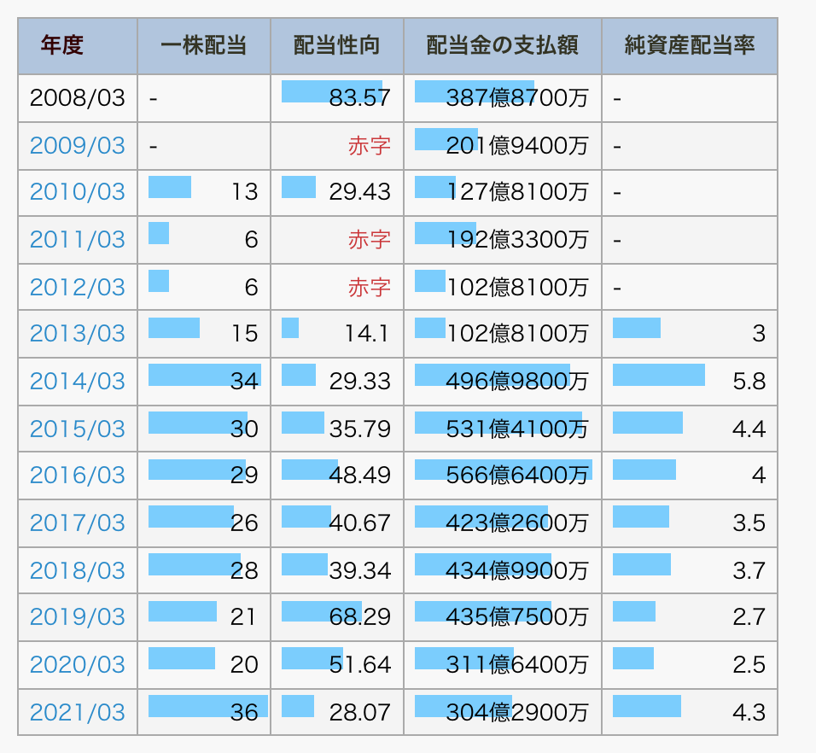Open the 2015/03 fiscal year link
Screen dimensions: 816x753
tap(77, 428)
